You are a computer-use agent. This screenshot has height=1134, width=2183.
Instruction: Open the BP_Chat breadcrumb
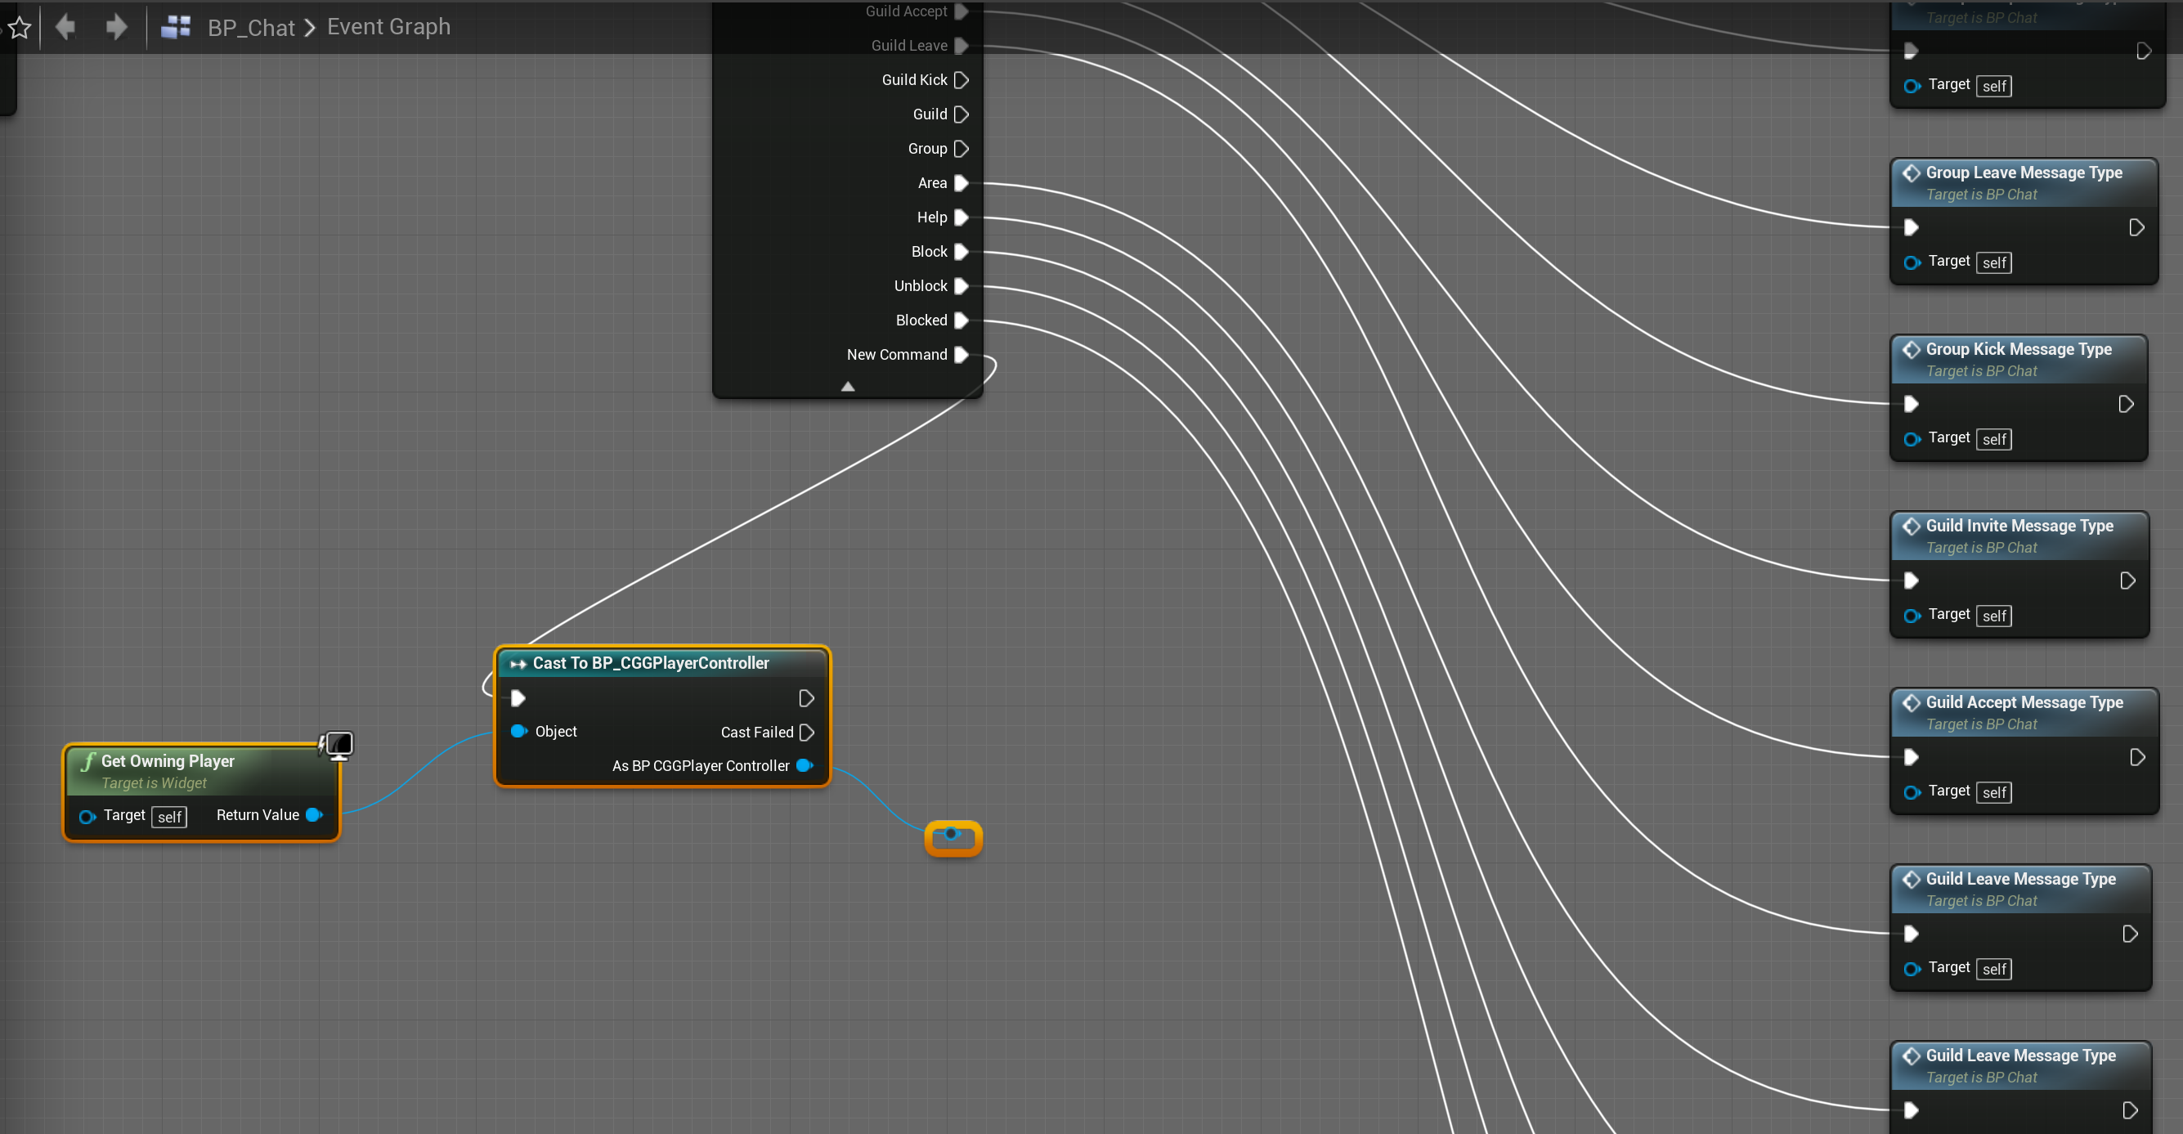[x=251, y=27]
